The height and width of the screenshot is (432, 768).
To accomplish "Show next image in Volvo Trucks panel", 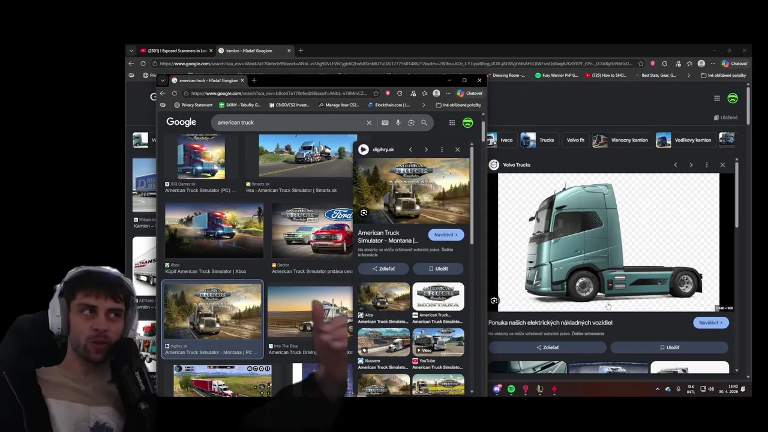I will coord(691,165).
